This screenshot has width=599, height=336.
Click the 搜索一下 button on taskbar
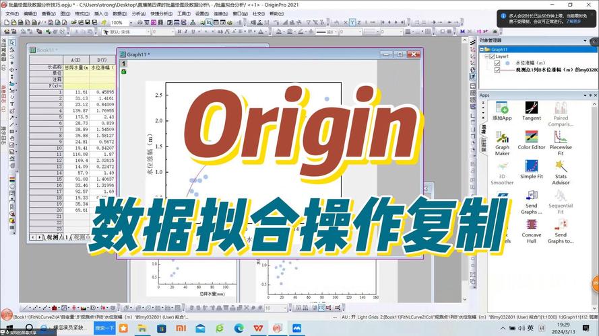(x=104, y=328)
